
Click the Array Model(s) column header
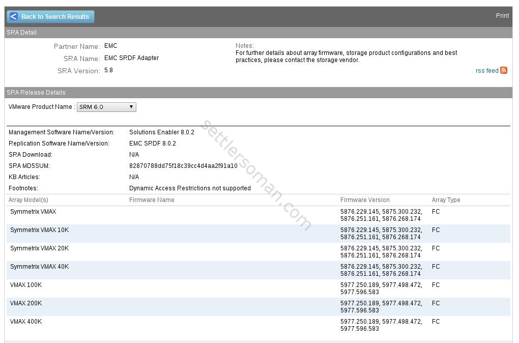(x=28, y=200)
